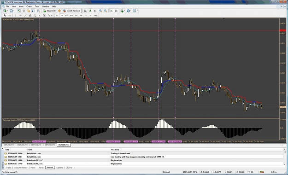Viewport: 288px width, 175px height.
Task: Switch to the EURUSD,M5 chart tab
Action: (23, 145)
